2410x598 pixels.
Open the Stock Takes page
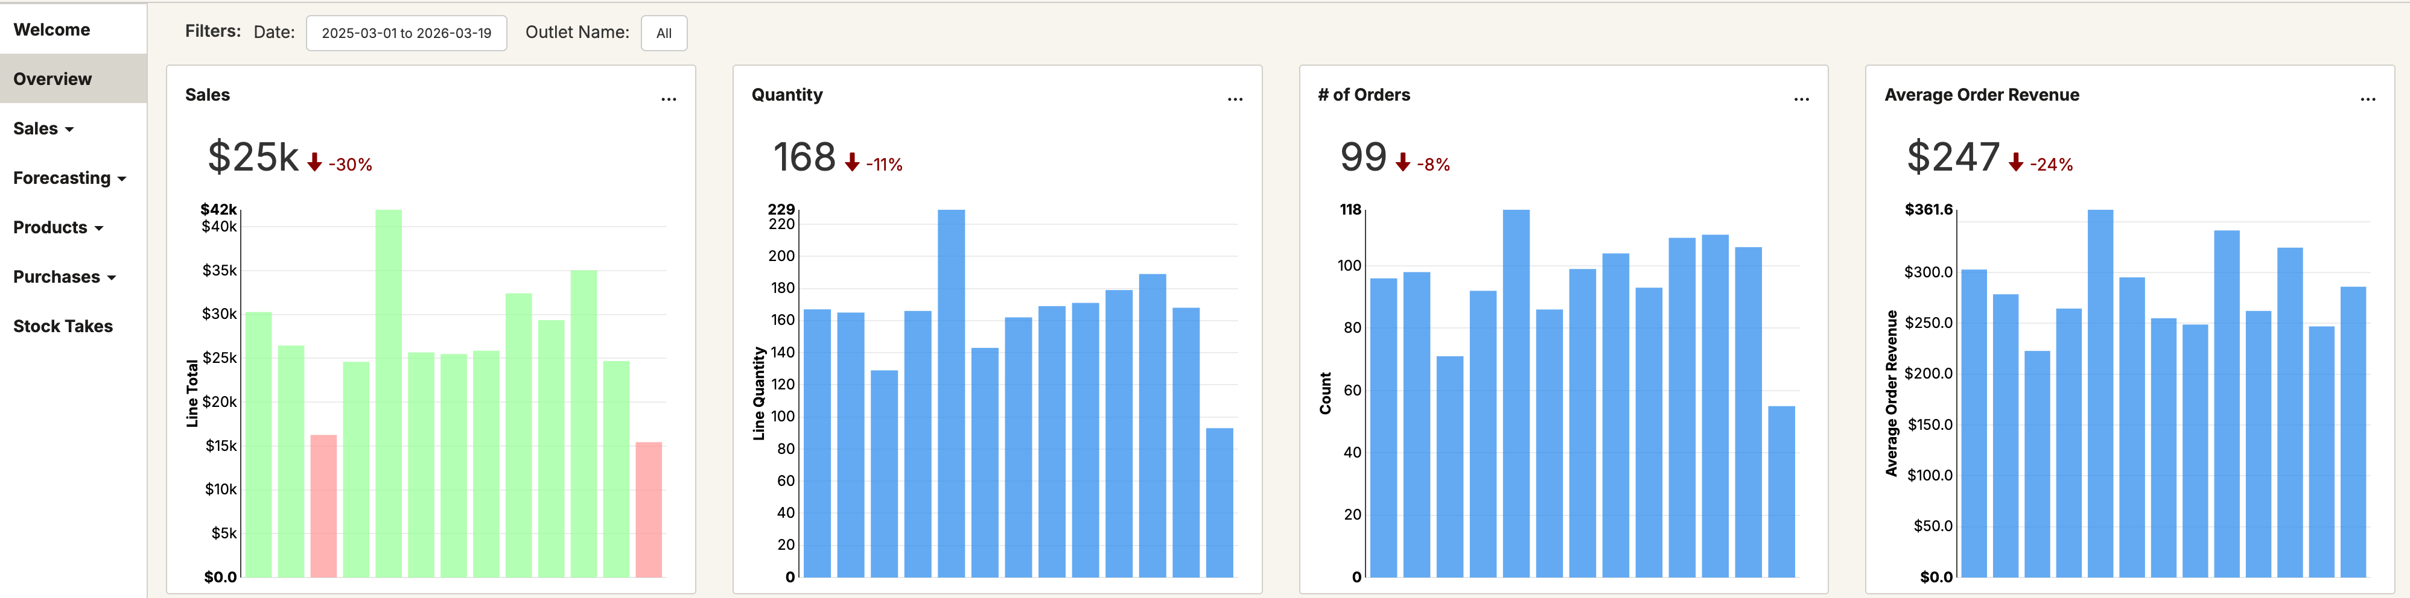point(63,327)
